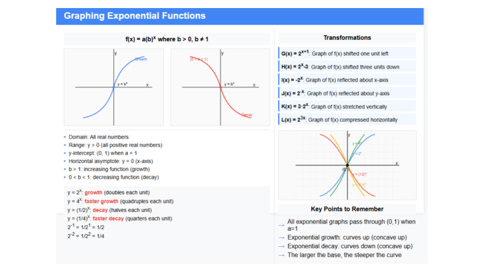The height and width of the screenshot is (272, 484).
Task: Select the L(x) compressed horizontally row
Action: (x=347, y=119)
